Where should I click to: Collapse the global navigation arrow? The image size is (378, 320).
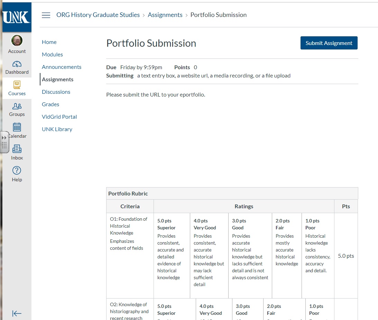coord(17,313)
